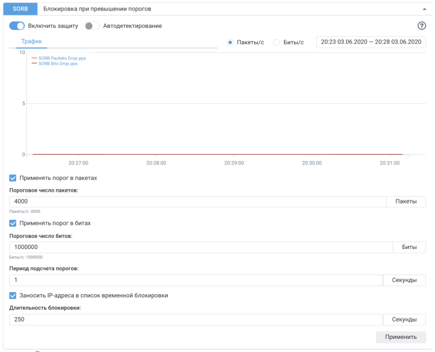This screenshot has width=435, height=352.
Task: Toggle the SORB Bits Drop pps legend entry
Action: [58, 63]
